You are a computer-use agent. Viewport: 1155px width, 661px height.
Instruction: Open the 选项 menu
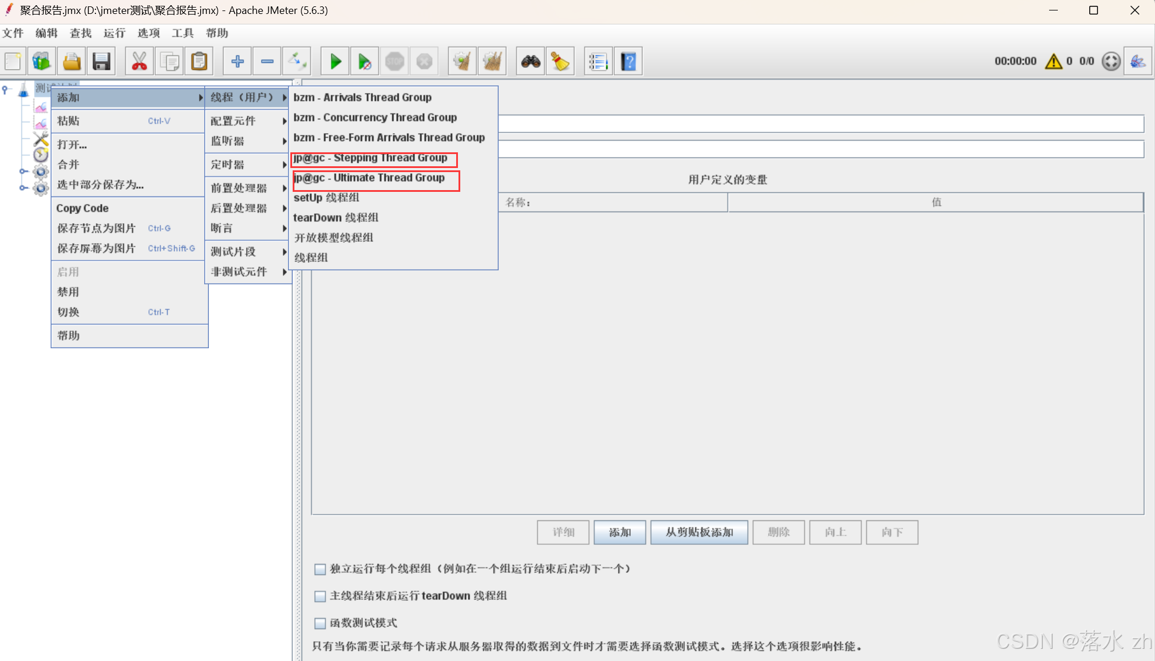click(x=148, y=33)
